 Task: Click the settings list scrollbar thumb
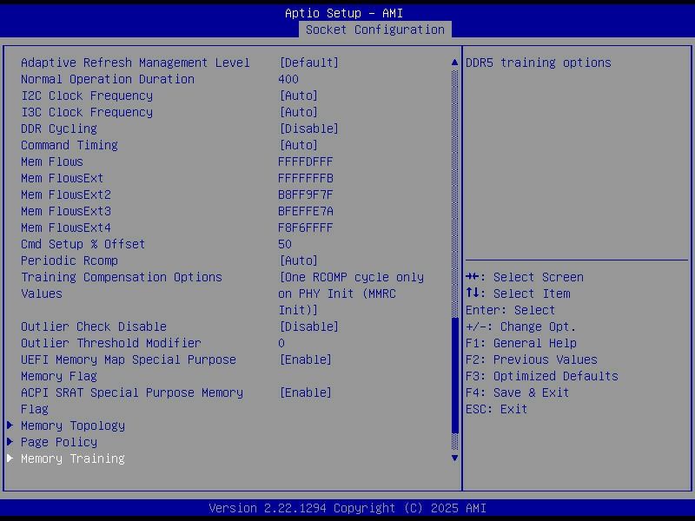point(454,375)
